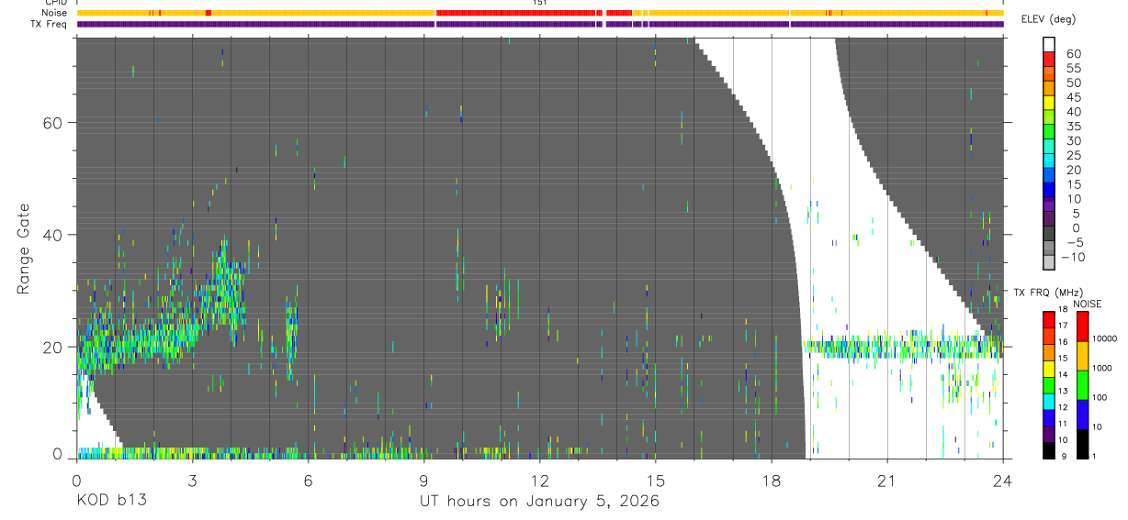This screenshot has width=1128, height=520.
Task: Click the '24' tick label on time axis
Action: (x=1003, y=480)
